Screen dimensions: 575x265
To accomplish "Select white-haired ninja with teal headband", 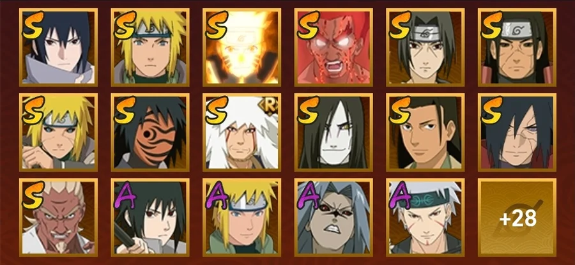I will pos(425,217).
